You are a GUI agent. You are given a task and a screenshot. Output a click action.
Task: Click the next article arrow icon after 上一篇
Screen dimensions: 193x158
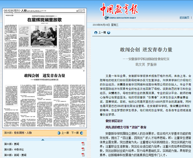(109, 33)
